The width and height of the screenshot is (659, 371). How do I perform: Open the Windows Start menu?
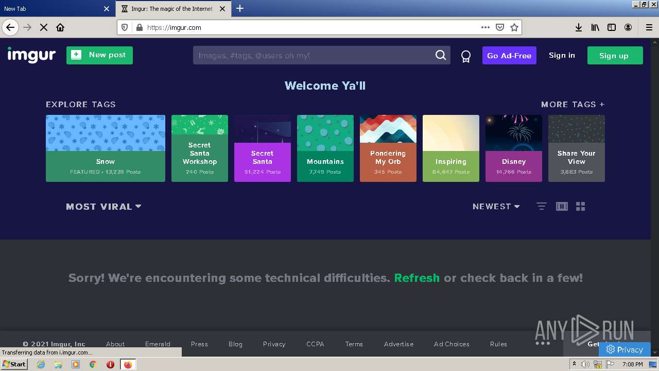(x=14, y=364)
